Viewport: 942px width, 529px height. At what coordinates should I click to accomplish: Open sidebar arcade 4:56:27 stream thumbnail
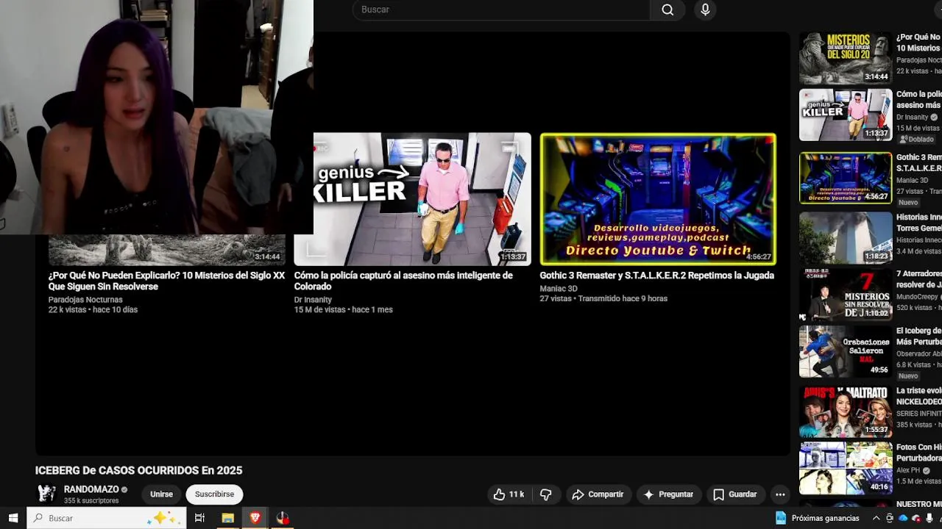[x=846, y=178]
